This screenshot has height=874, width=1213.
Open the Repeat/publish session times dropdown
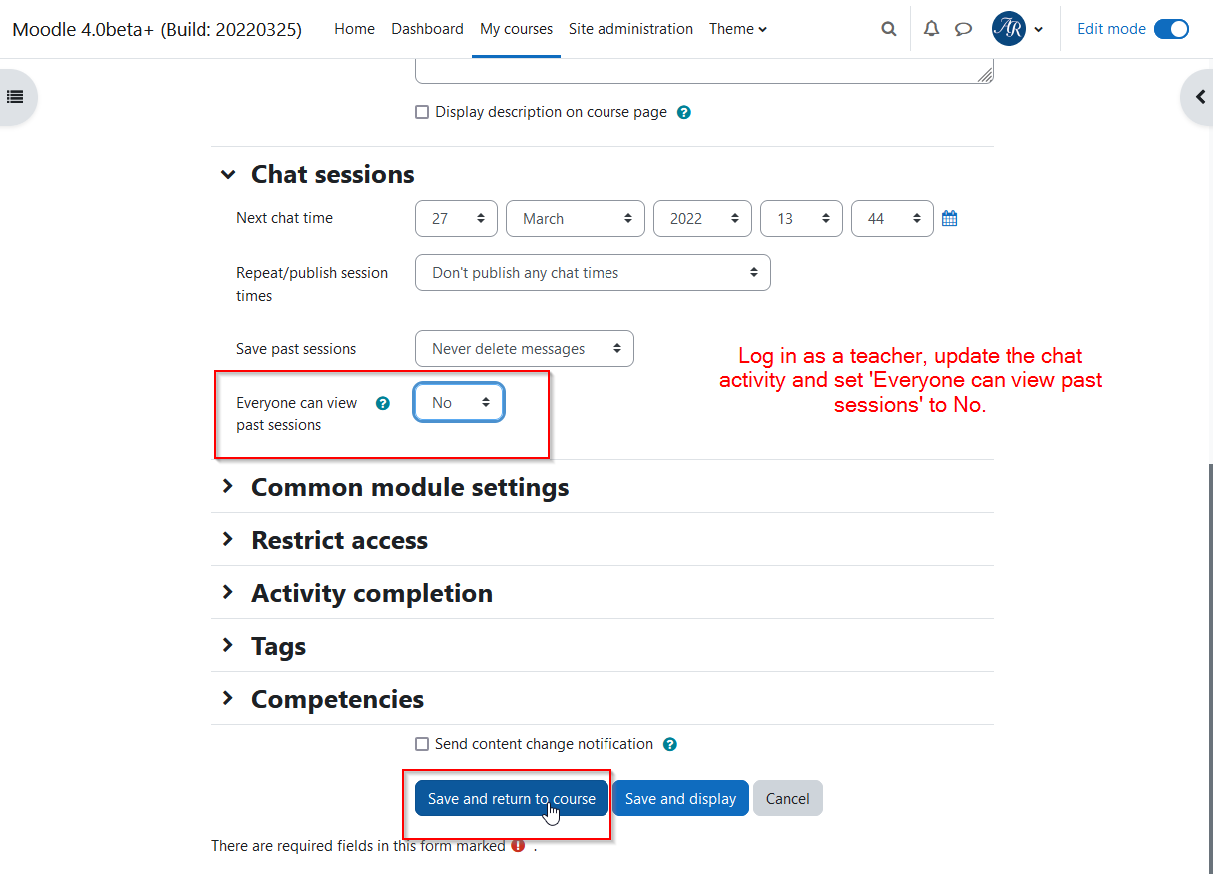(593, 273)
